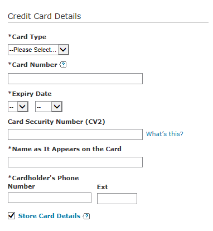Viewport: 213px width, 231px height.
Task: Select the Store Card Details link text
Action: 49,216
